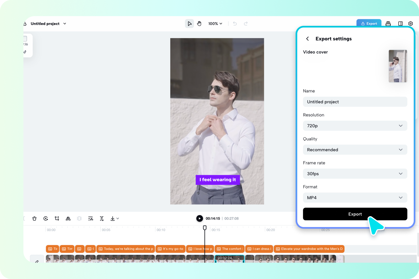This screenshot has height=279, width=419.
Task: Open app settings with the gear icon
Action: [410, 24]
